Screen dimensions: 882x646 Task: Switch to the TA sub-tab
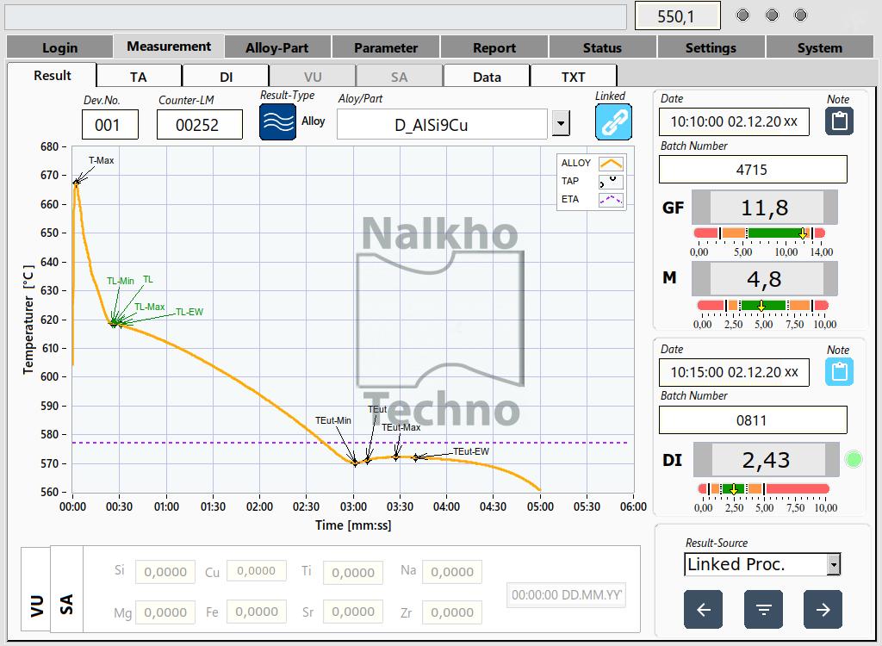[x=139, y=76]
